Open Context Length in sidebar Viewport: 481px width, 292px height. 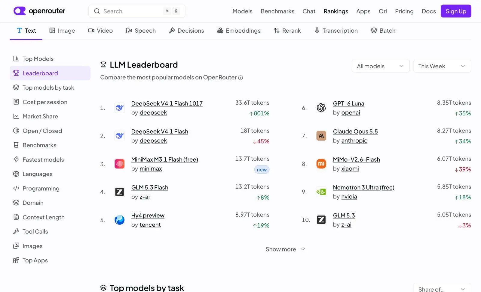pos(50,217)
